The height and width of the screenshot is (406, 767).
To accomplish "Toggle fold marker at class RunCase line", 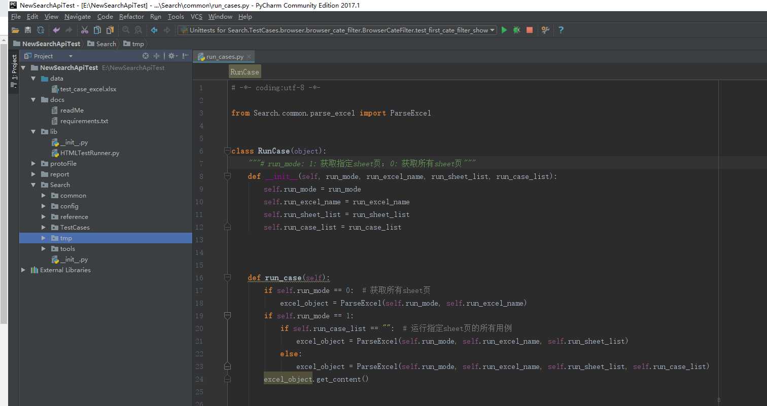I will [x=227, y=151].
